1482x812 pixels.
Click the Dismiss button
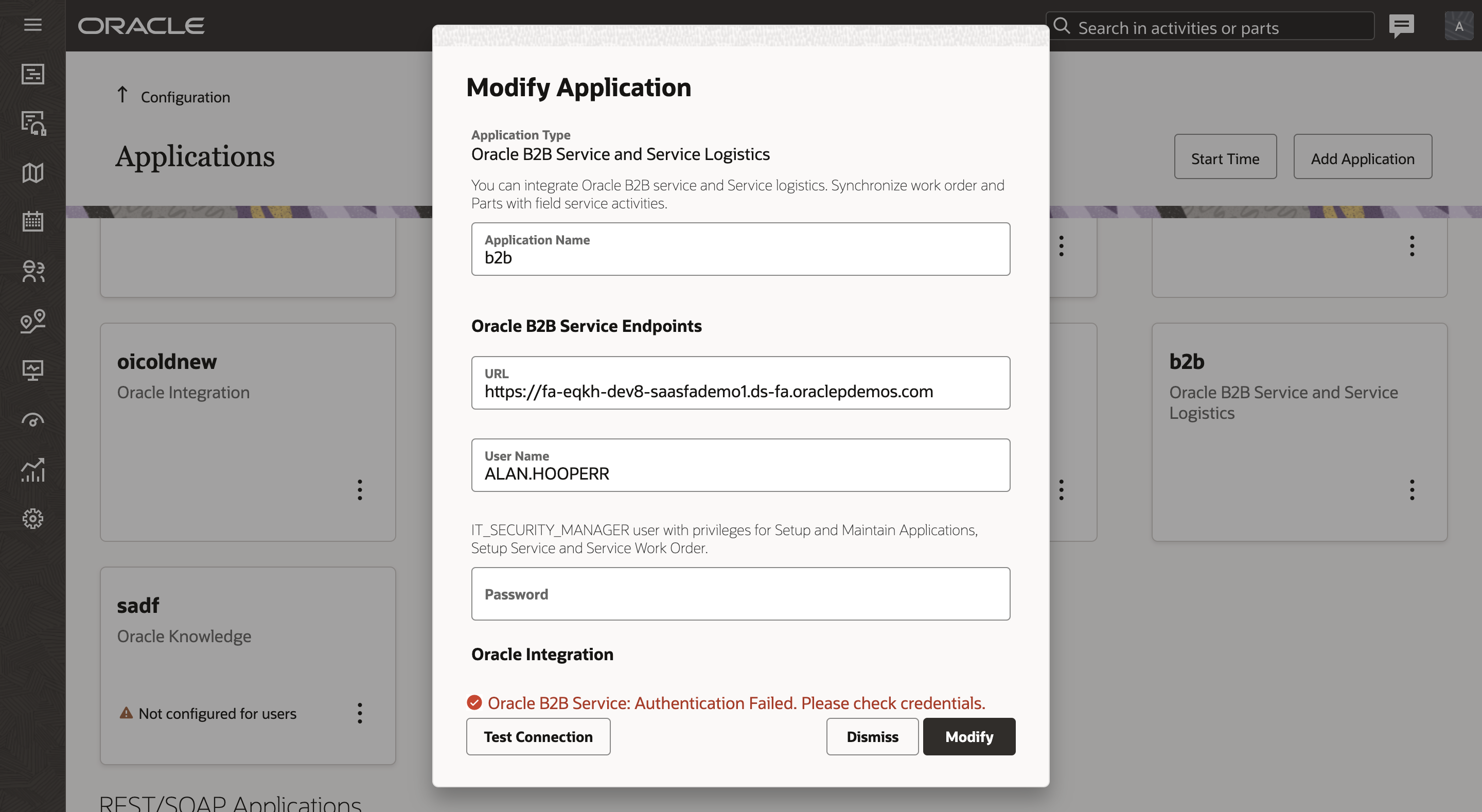[872, 736]
